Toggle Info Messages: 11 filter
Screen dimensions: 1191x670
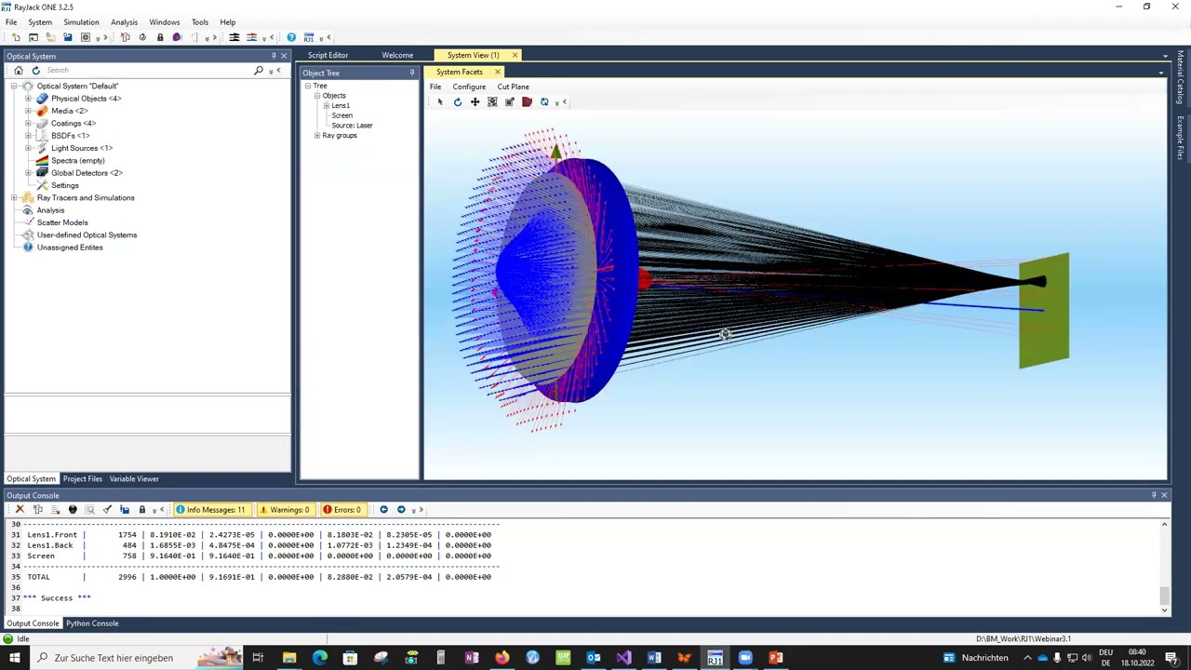click(211, 509)
